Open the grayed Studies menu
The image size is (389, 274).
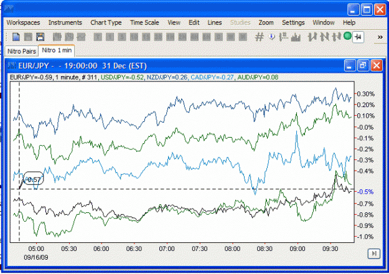pyautogui.click(x=240, y=22)
